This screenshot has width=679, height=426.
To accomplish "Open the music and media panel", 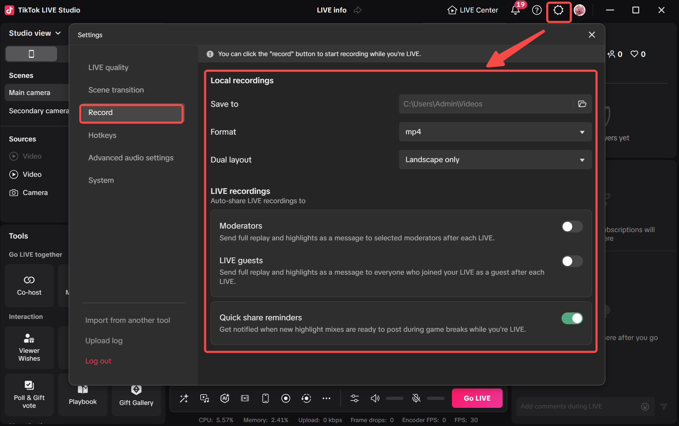I will point(205,398).
